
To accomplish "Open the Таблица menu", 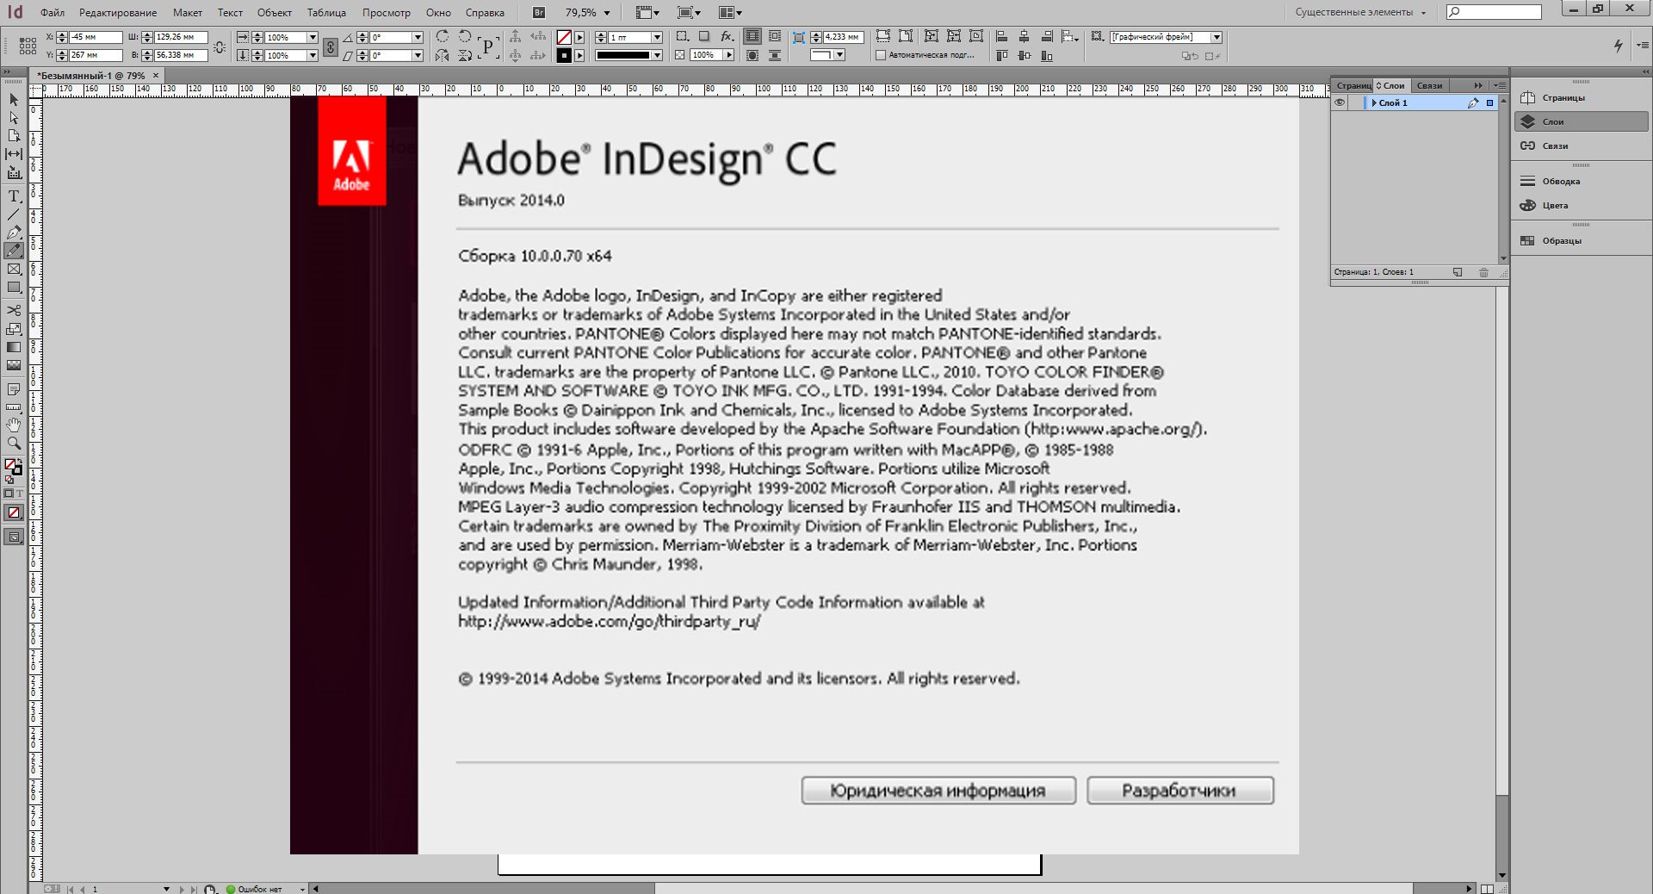I will pos(326,13).
